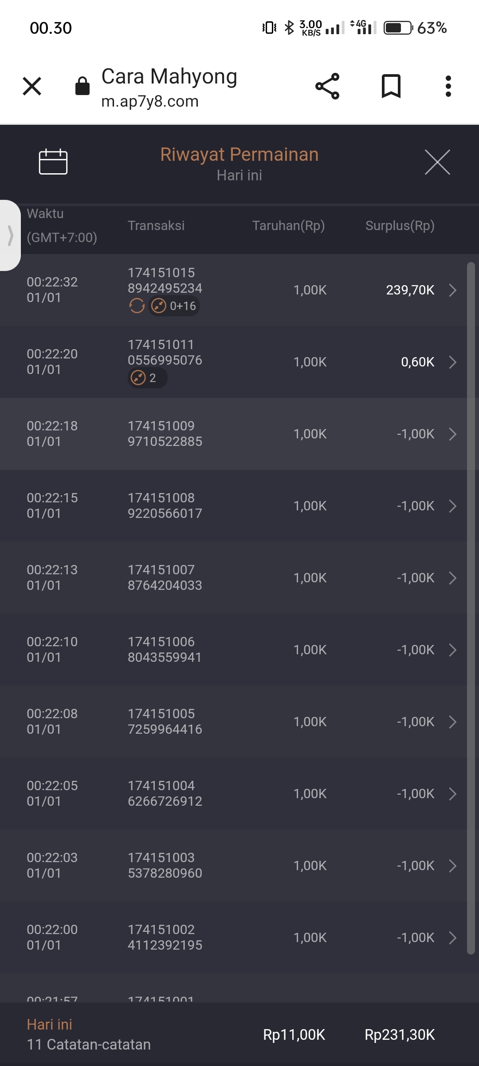Close the Riwayat Permainan panel
Screen dimensions: 479x1066
(x=437, y=162)
